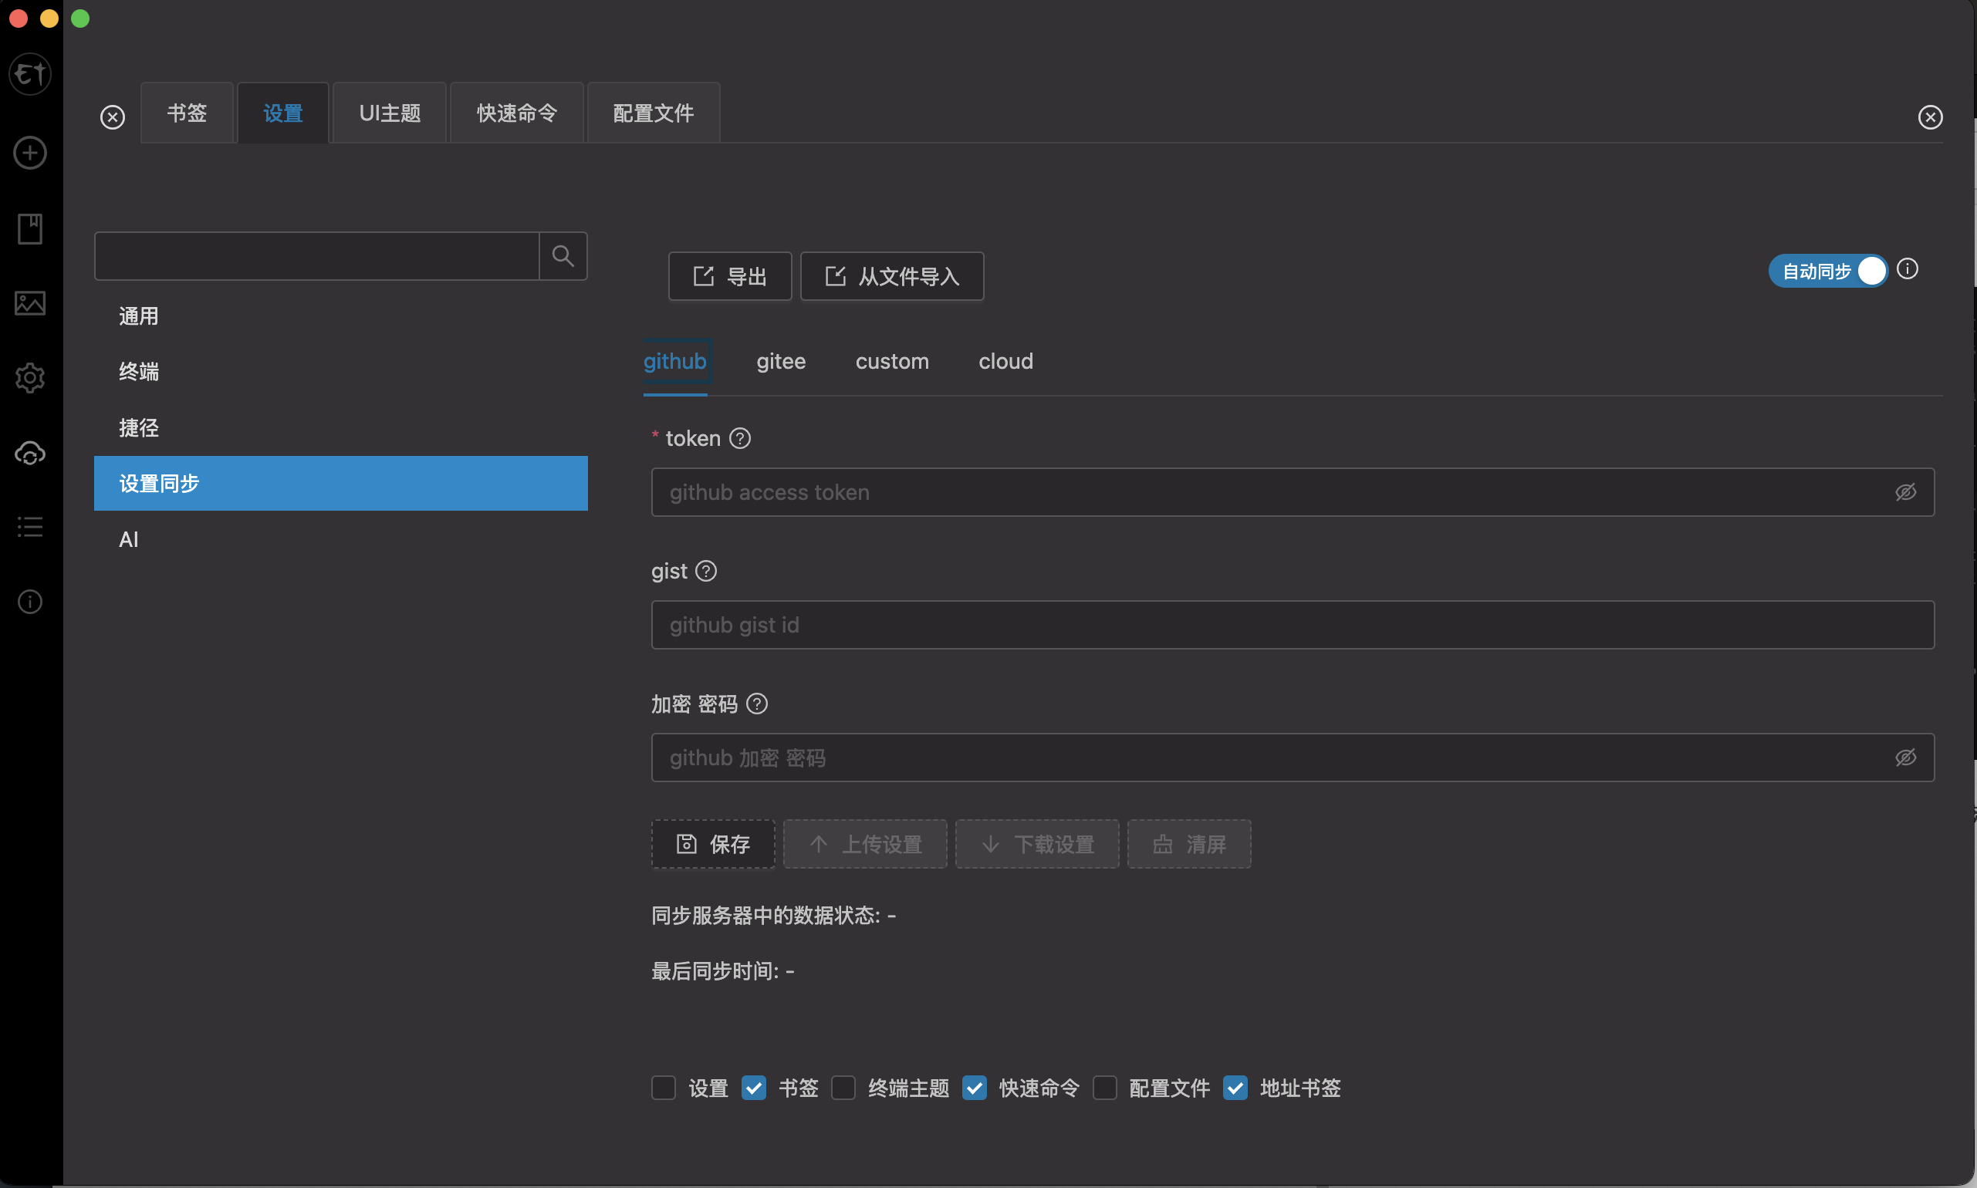Uncheck the 书签 checkbox at the bottom
The image size is (1977, 1188).
(x=753, y=1088)
